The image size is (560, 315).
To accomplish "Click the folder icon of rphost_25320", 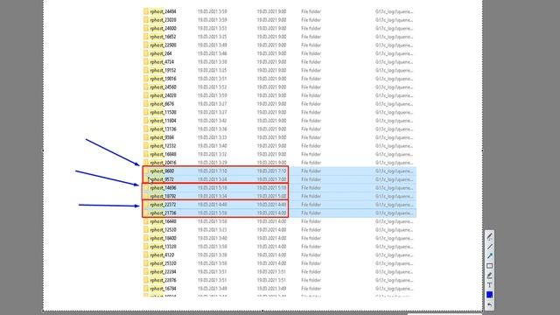I will click(x=146, y=263).
